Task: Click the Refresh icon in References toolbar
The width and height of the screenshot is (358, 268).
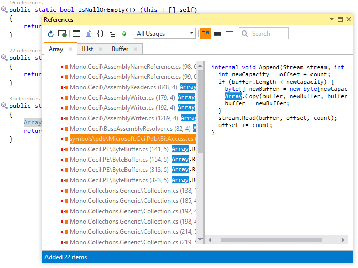Action: pyautogui.click(x=51, y=34)
